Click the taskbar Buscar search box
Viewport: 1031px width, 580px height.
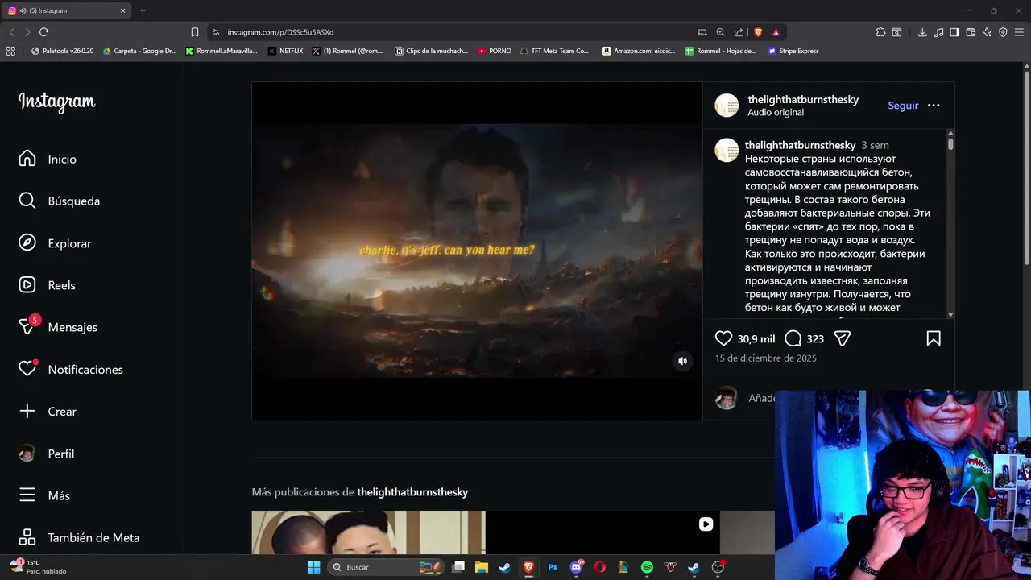387,567
